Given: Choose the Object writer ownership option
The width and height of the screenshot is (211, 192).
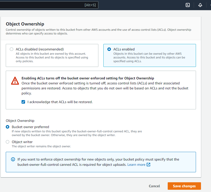Looking at the screenshot, I should 8,142.
